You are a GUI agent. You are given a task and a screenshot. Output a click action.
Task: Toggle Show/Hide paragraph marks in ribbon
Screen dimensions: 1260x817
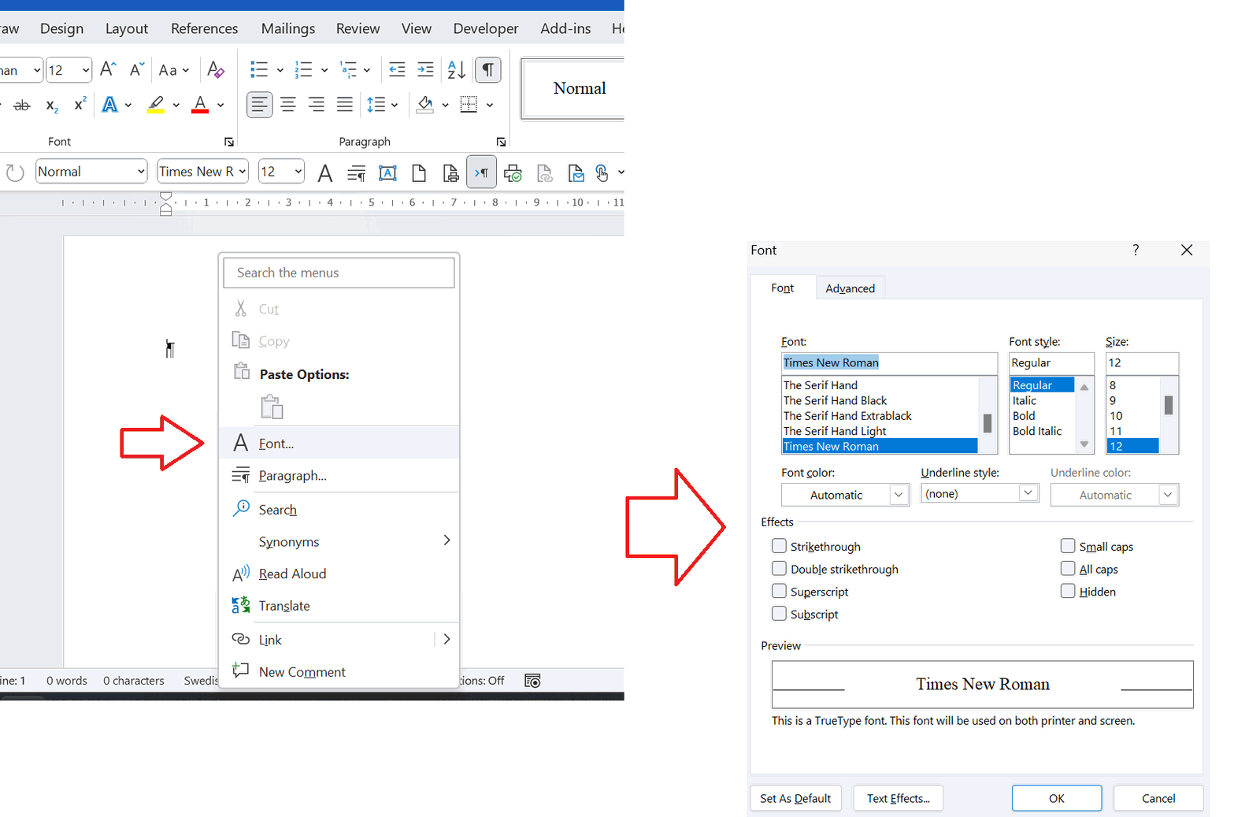488,70
